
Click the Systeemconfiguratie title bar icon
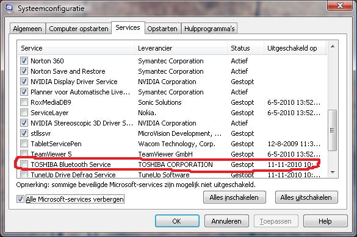[x=9, y=8]
